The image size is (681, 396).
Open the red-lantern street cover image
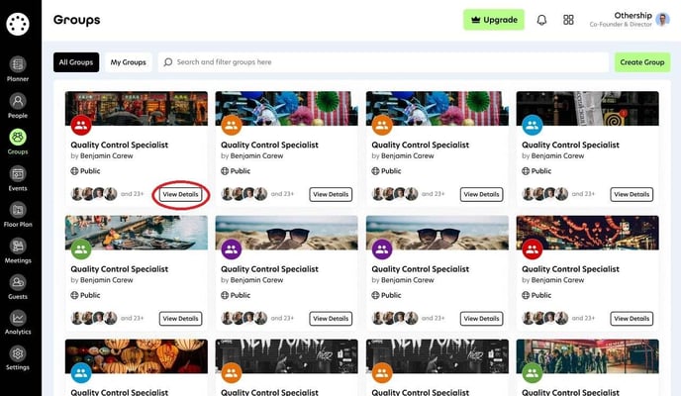point(588,233)
